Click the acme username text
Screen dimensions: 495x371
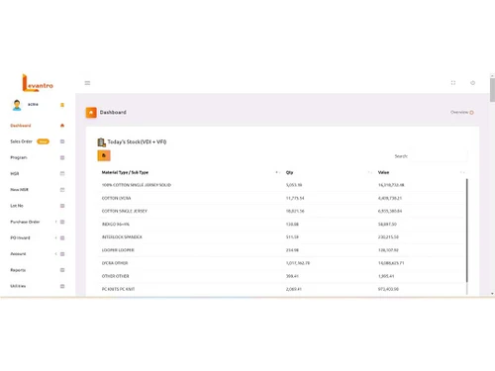[33, 104]
